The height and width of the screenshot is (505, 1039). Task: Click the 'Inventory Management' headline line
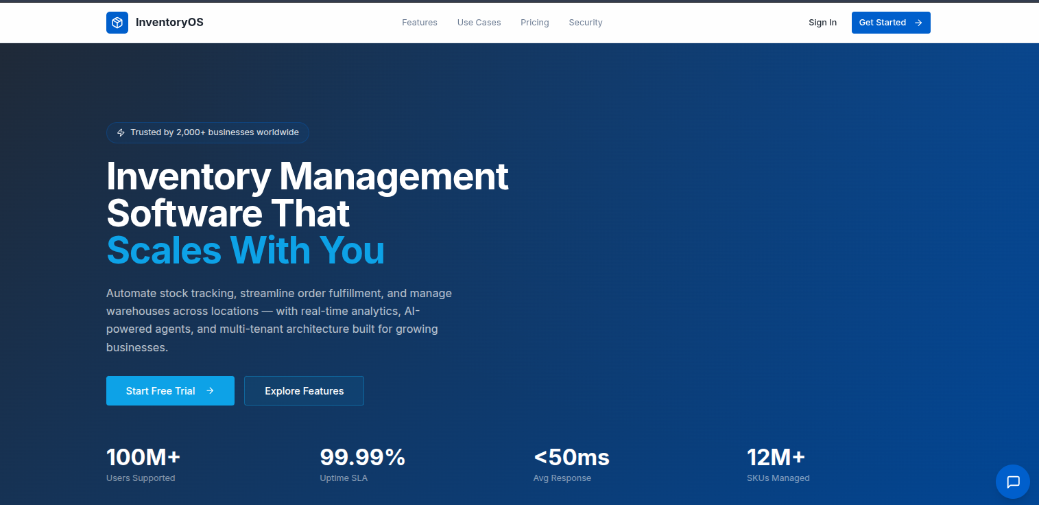click(307, 176)
